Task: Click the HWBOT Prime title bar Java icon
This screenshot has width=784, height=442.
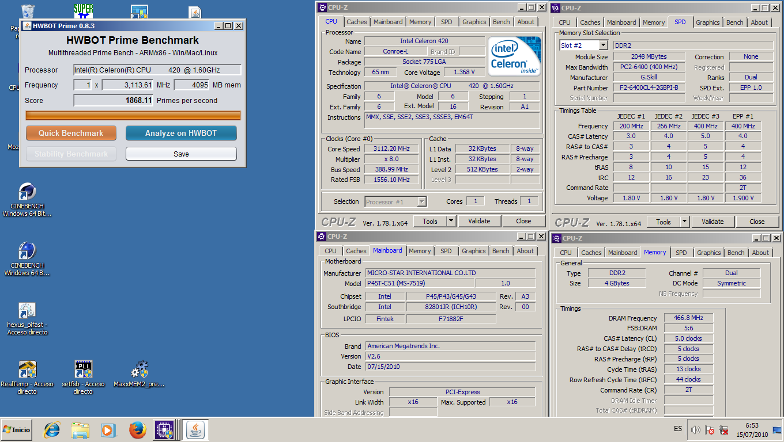Action: [27, 26]
